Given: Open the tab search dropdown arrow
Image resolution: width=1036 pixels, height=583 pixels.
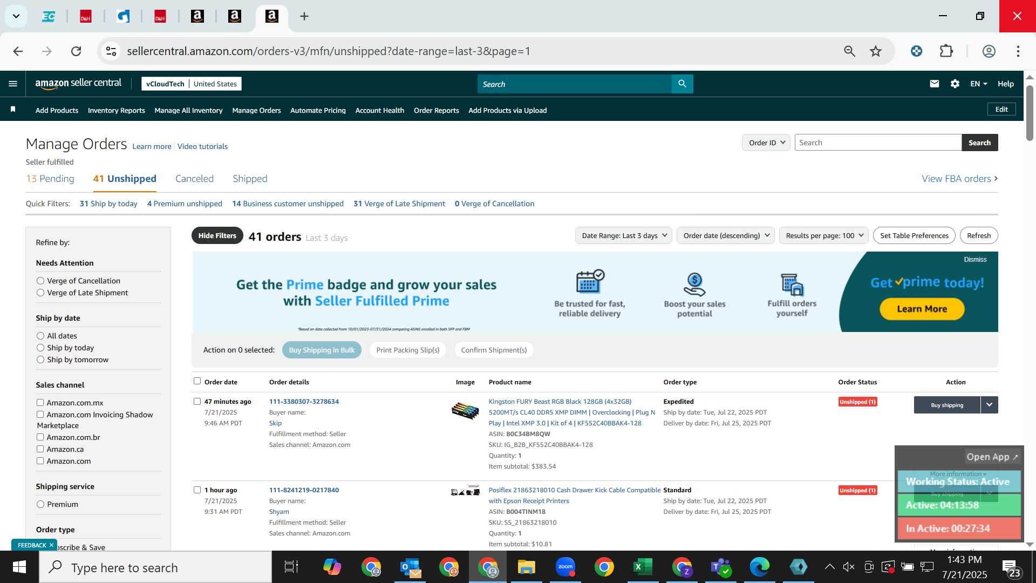Looking at the screenshot, I should (x=16, y=16).
